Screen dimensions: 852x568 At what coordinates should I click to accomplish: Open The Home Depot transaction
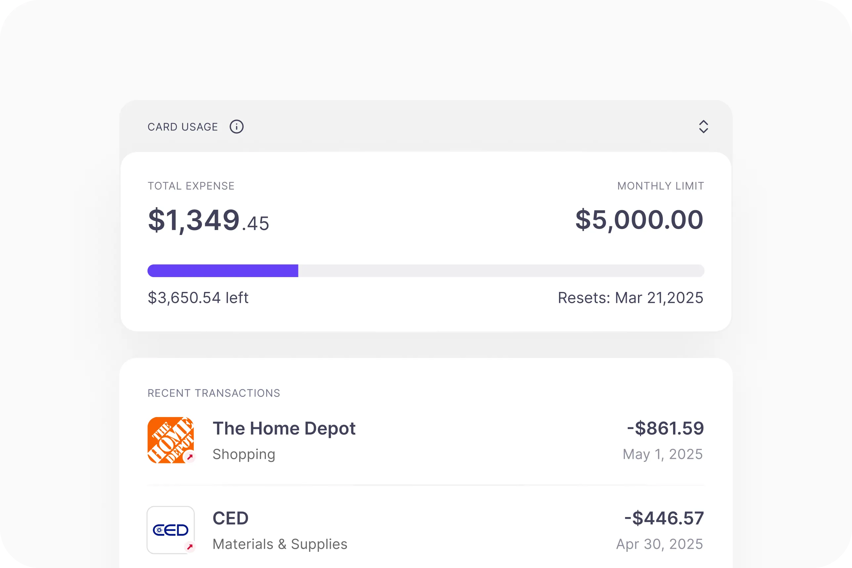pos(426,440)
